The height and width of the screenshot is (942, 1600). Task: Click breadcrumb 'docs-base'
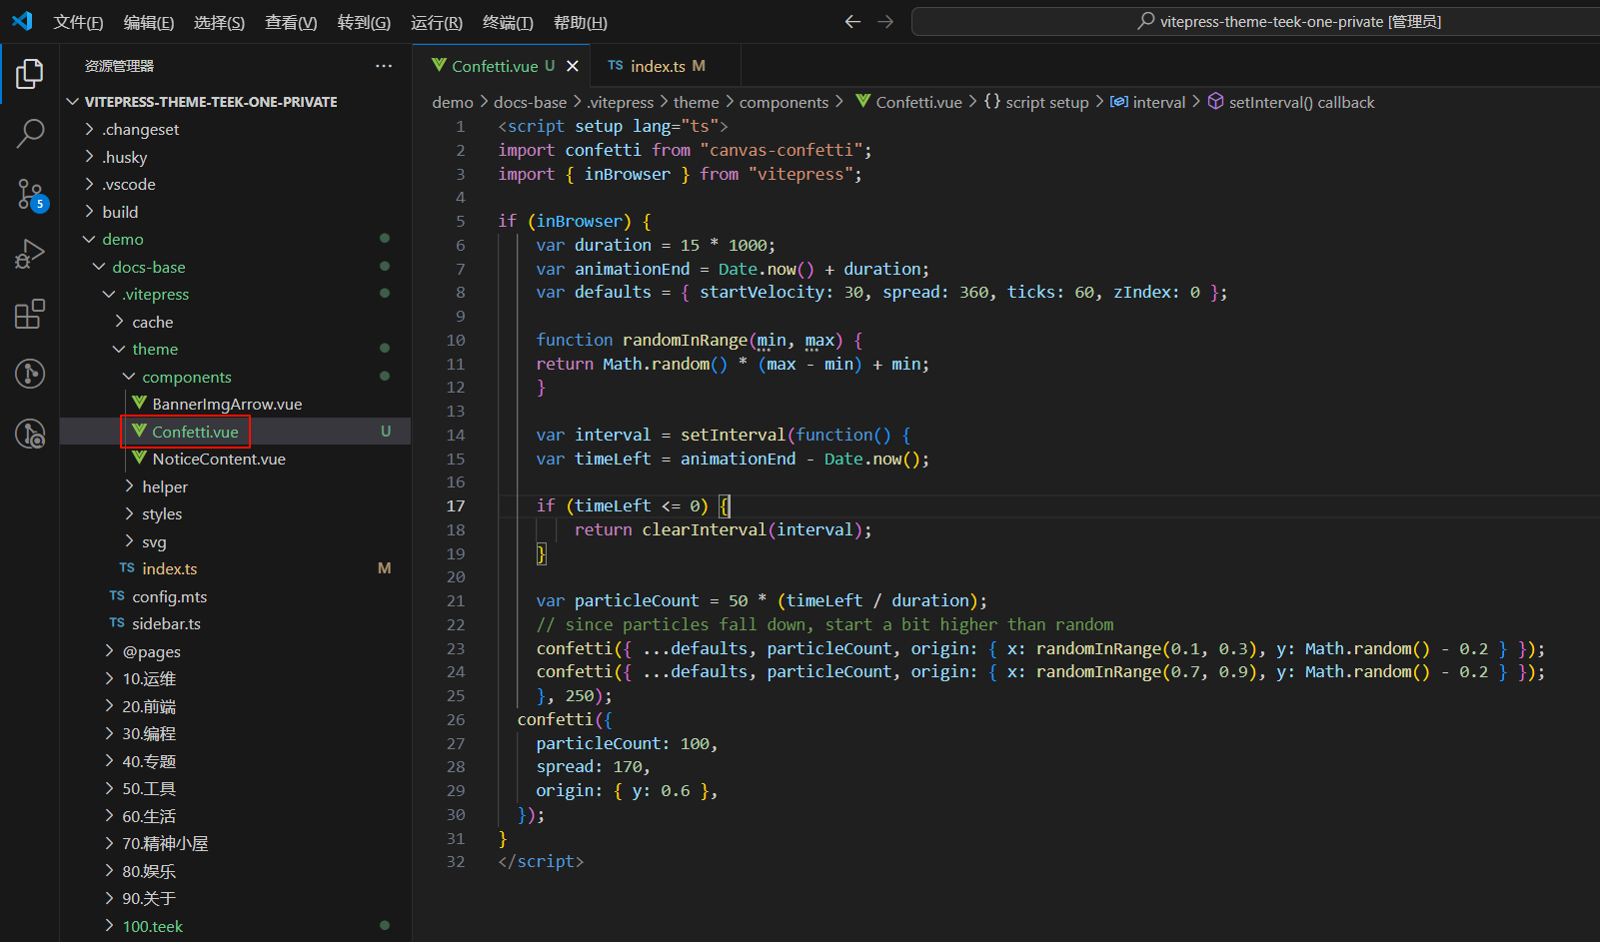coord(530,102)
